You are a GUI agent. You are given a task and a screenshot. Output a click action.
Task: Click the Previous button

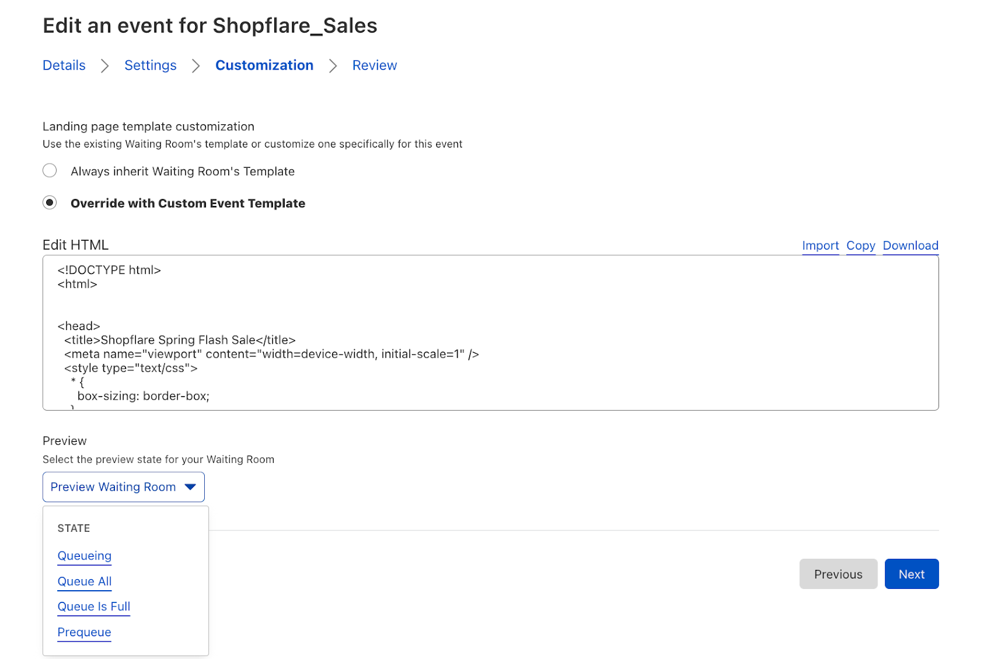pos(838,574)
